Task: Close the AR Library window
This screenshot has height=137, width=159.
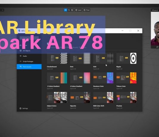Action: pos(138,31)
